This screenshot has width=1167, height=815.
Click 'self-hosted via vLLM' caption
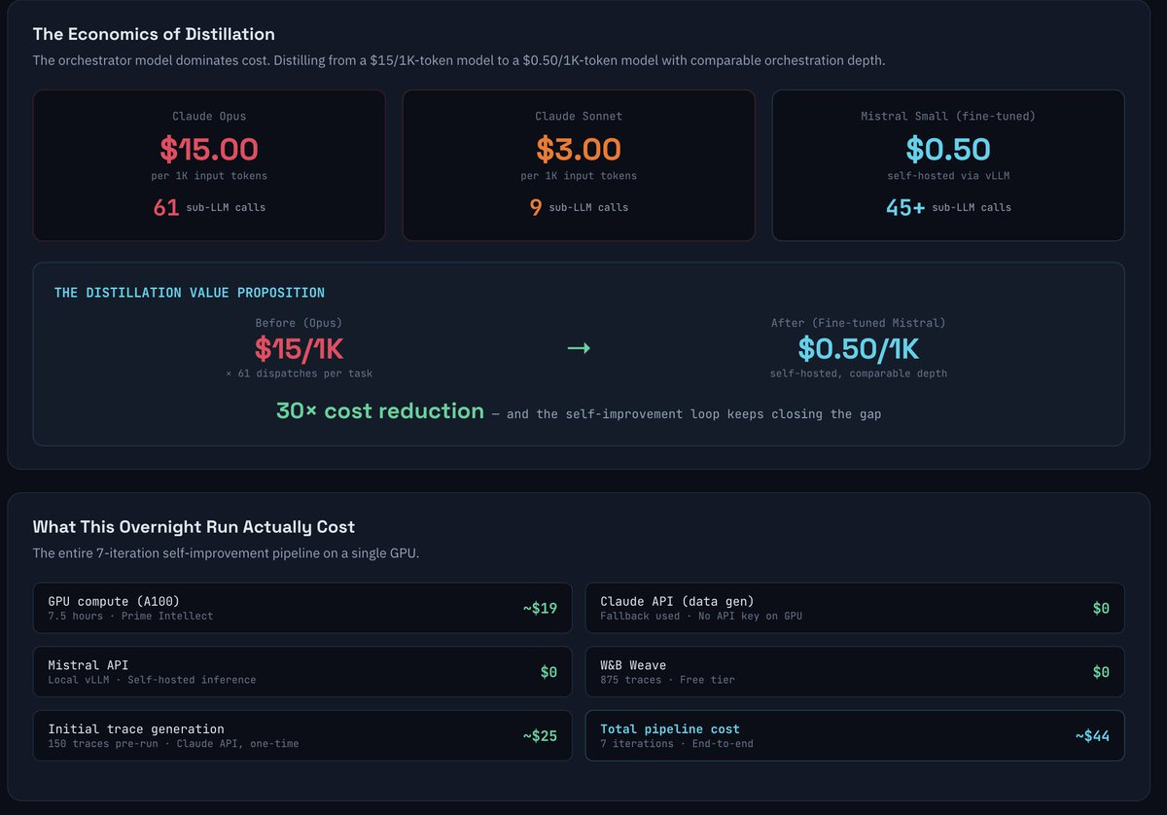[x=948, y=176]
